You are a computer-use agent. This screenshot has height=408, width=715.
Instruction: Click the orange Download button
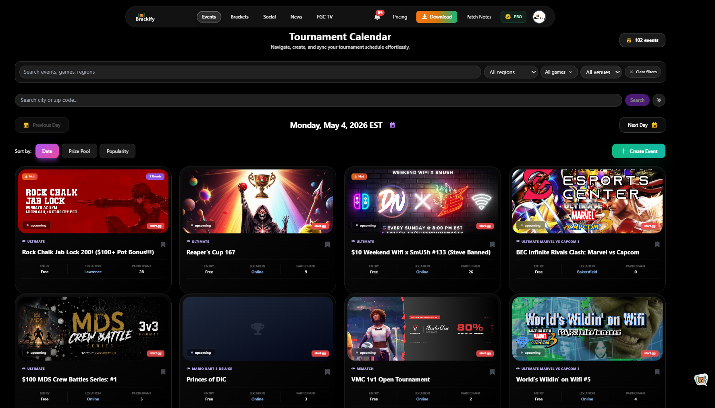(x=436, y=17)
